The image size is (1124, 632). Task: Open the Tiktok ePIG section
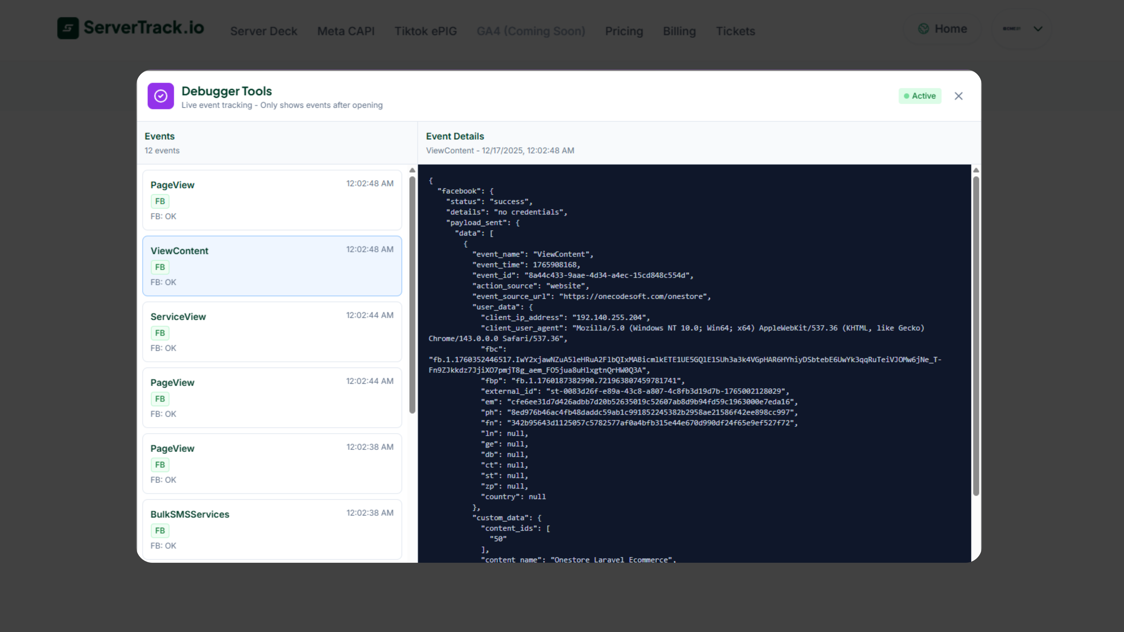[425, 31]
